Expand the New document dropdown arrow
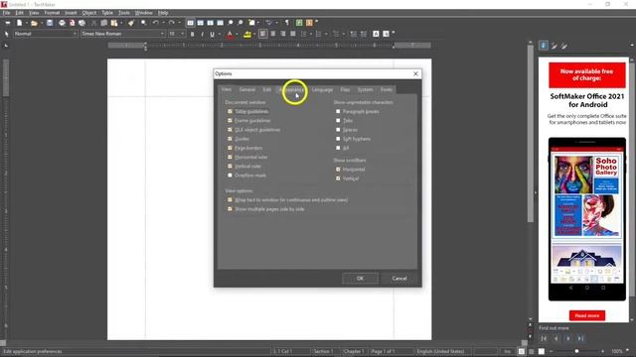This screenshot has height=357, width=636. [x=26, y=23]
